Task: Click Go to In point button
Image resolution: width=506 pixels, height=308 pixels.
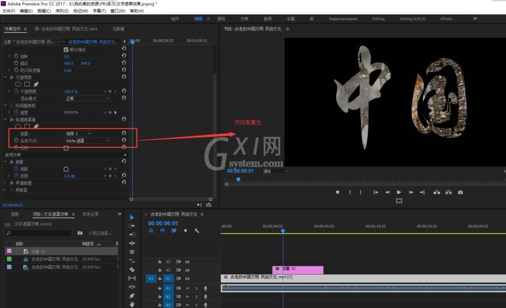Action: 375,192
